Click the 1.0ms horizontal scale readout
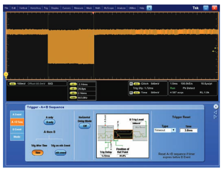223x169 pixels. pos(174,83)
